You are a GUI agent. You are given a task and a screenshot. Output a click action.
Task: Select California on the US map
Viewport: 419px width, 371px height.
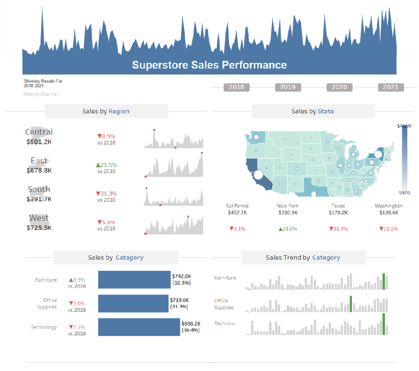[257, 175]
